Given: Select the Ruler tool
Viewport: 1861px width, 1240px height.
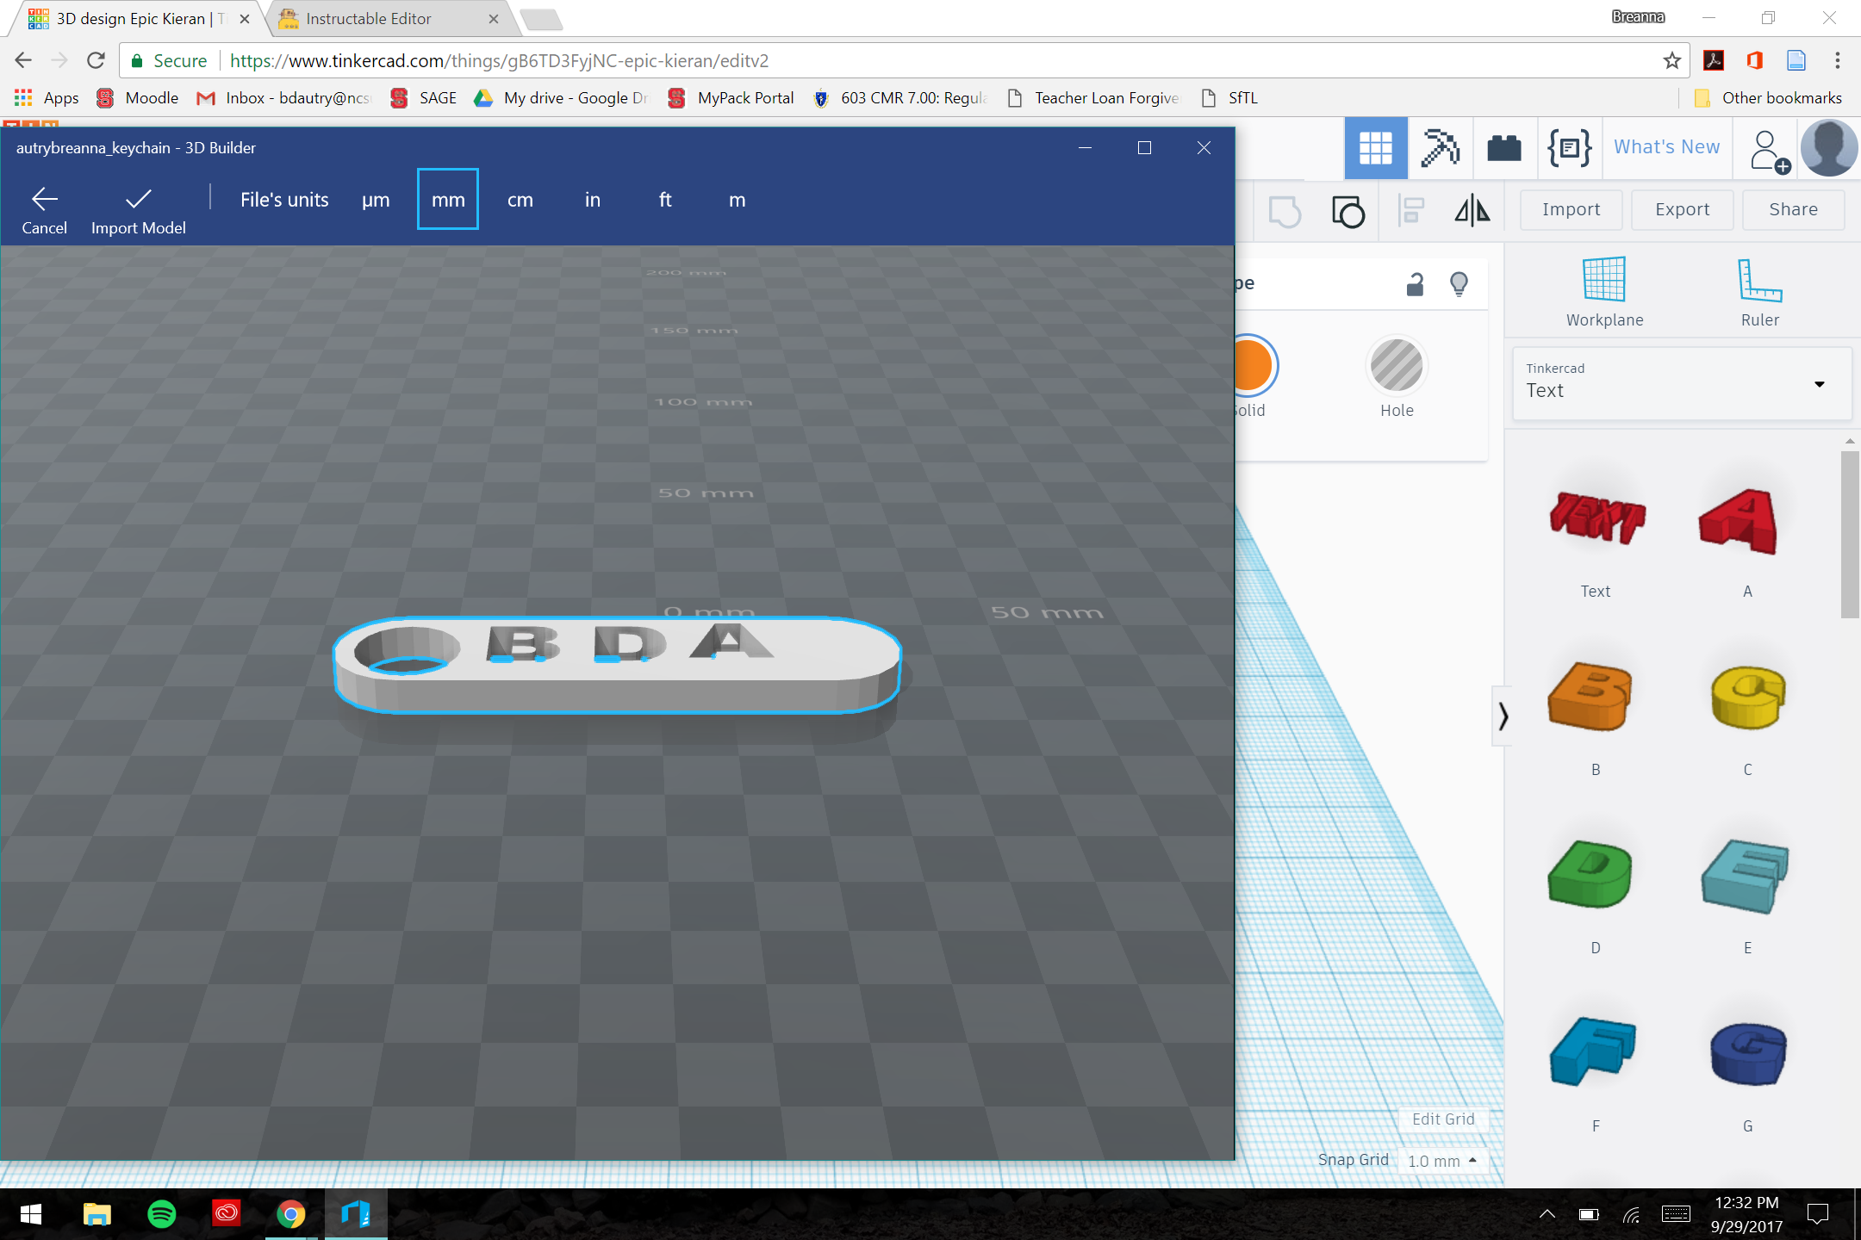Looking at the screenshot, I should pyautogui.click(x=1760, y=290).
